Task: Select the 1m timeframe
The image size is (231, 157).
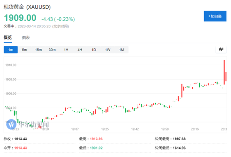Action: pyautogui.click(x=10, y=50)
